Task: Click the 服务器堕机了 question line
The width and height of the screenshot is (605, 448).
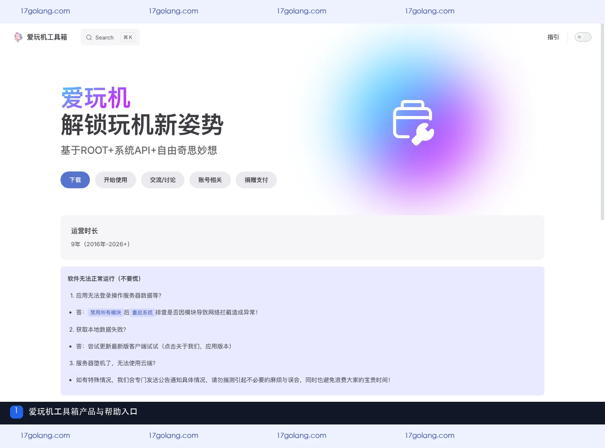Action: 116,363
